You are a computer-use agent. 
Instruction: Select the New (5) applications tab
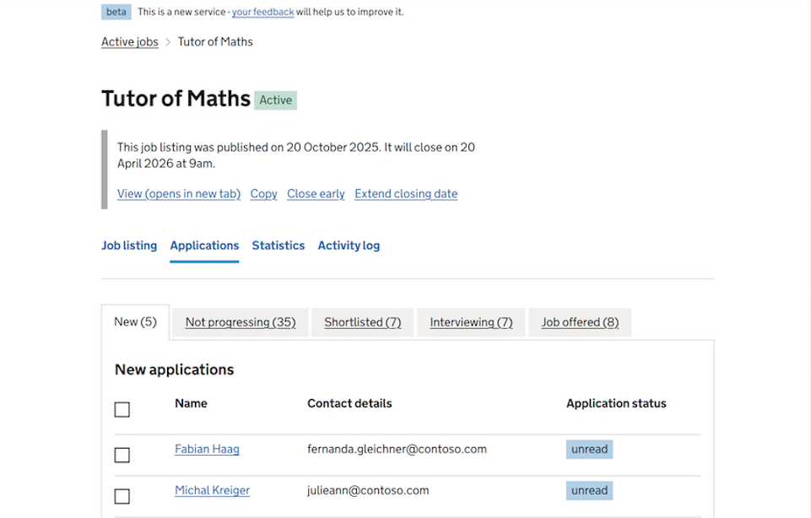point(135,321)
